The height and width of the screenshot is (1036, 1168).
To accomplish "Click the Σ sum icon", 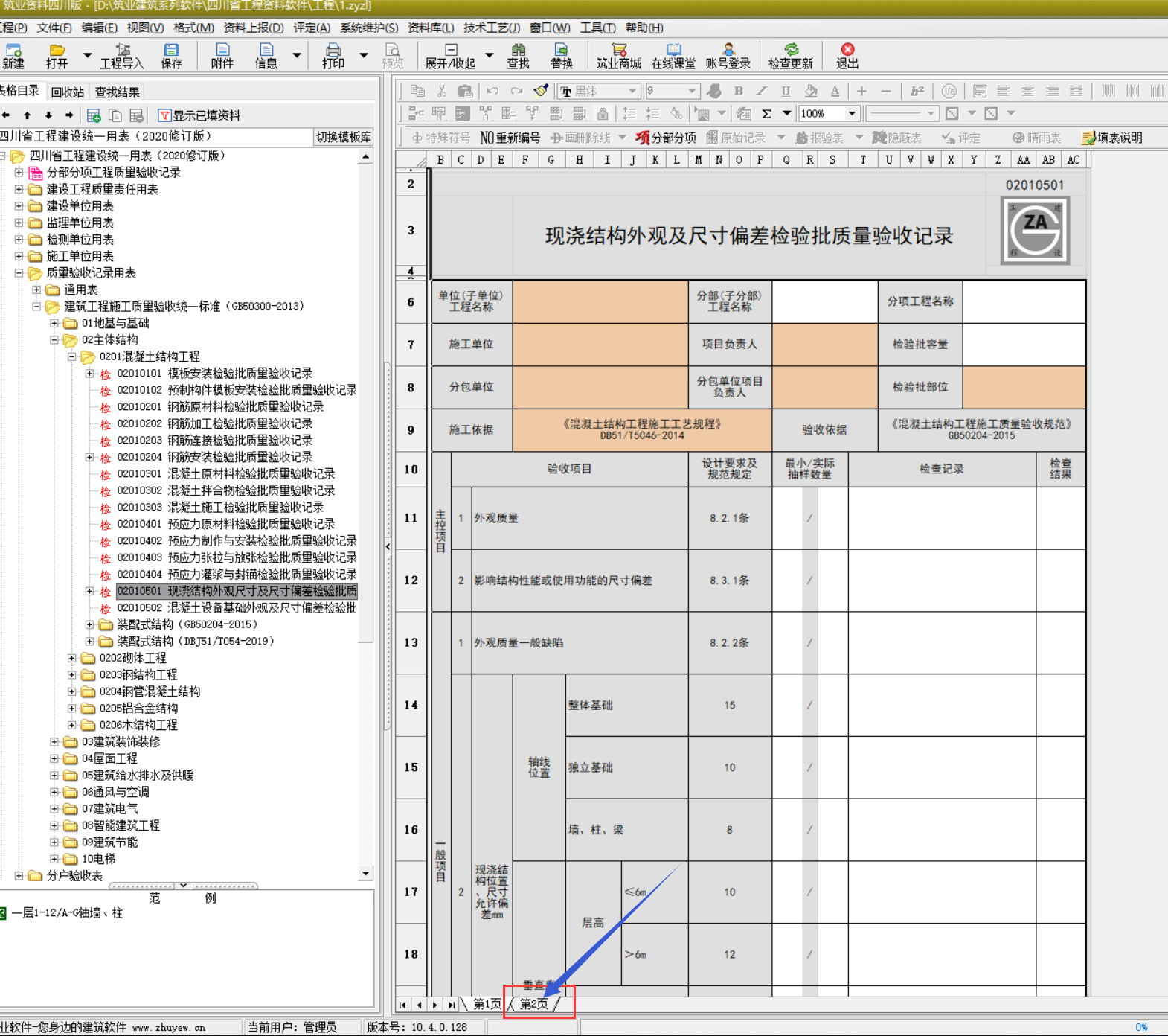I will pyautogui.click(x=766, y=114).
